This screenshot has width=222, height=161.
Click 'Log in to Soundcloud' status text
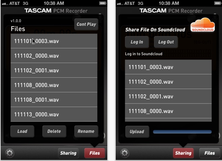point(144,54)
